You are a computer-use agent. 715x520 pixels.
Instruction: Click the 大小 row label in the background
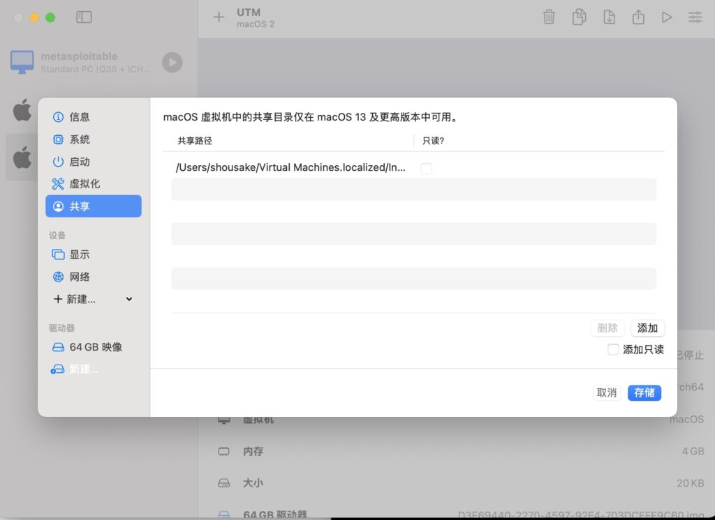253,483
